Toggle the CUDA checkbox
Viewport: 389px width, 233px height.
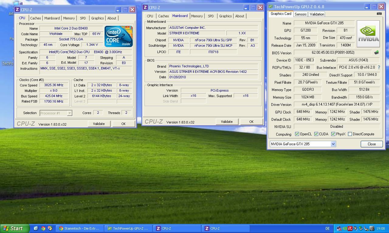click(316, 134)
